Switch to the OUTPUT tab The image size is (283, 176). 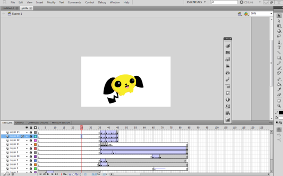coord(20,123)
